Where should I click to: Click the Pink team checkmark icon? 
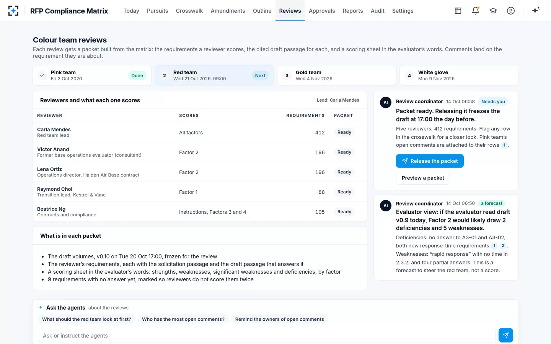42,75
